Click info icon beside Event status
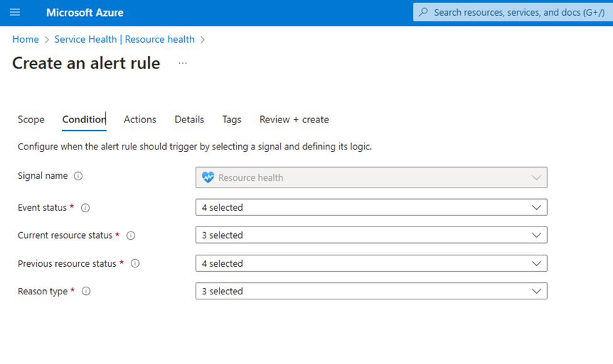 (86, 208)
